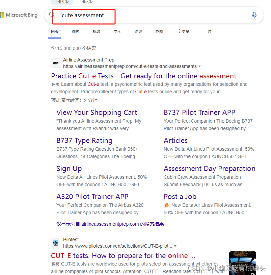
Task: Open B737 Pilot Trainer APP link
Action: tap(199, 112)
